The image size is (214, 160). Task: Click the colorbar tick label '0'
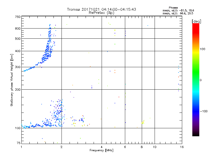[x=201, y=80]
